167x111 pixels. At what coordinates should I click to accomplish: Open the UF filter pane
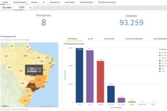43,2
